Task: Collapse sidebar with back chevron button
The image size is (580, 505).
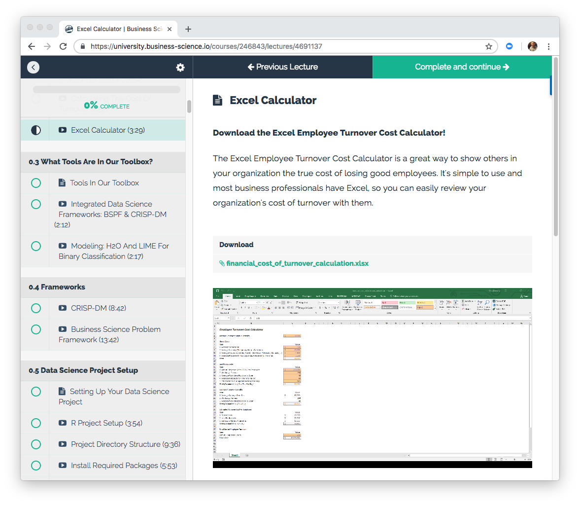Action: point(34,67)
